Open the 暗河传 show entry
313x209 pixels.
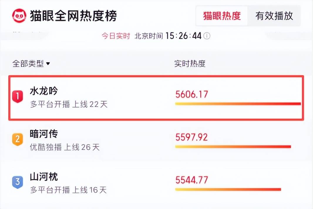tap(44, 134)
